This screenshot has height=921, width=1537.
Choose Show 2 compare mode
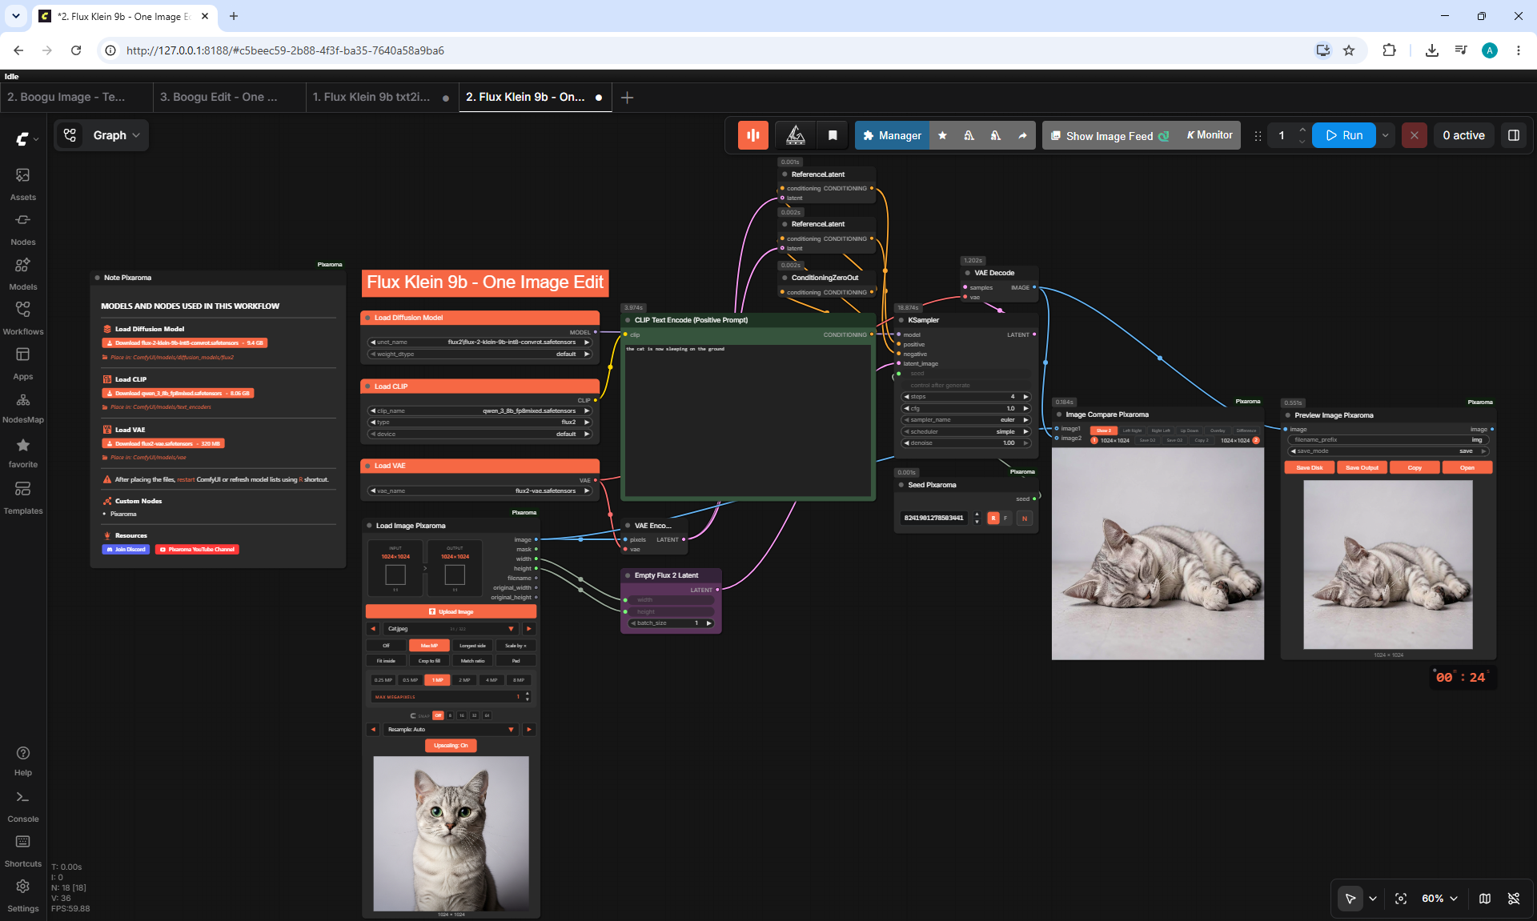click(x=1103, y=430)
